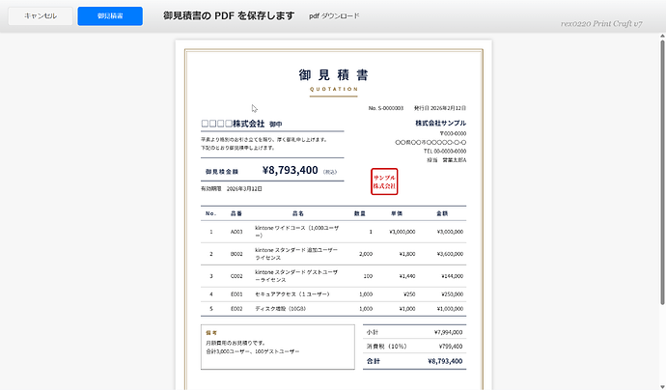
Task: Click the quantity 2,000 cell
Action: [366, 254]
